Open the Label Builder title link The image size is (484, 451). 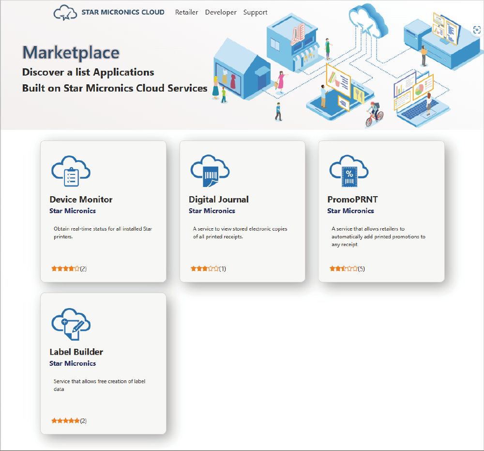click(x=76, y=352)
